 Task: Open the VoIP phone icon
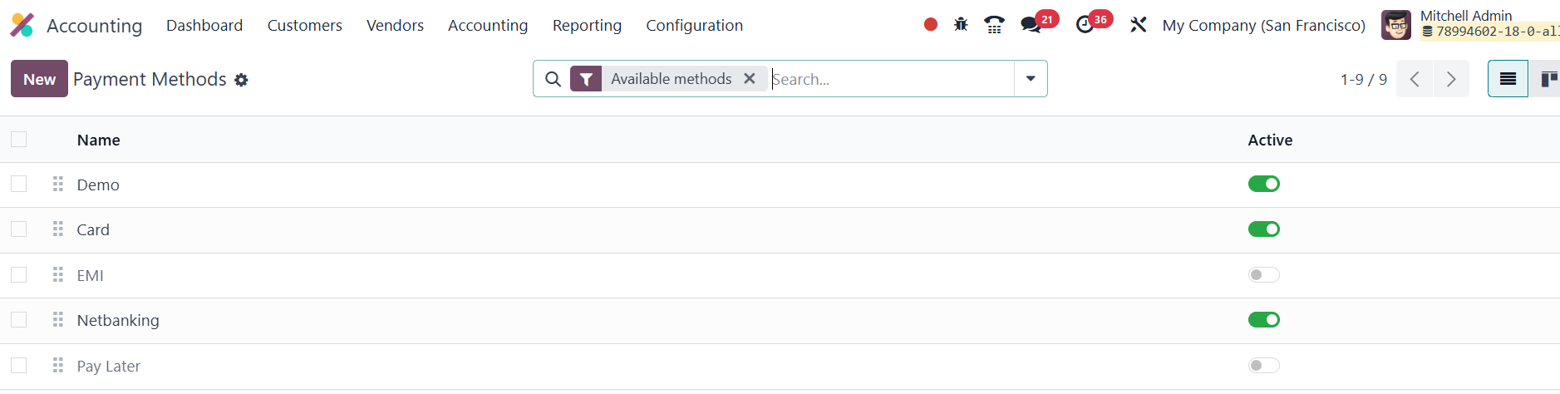(x=994, y=25)
